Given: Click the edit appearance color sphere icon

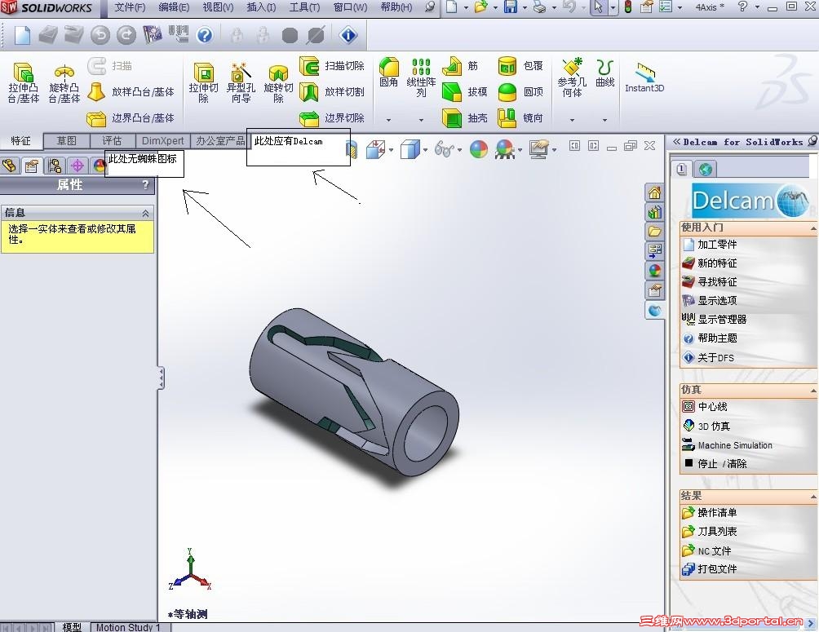Looking at the screenshot, I should 479,149.
